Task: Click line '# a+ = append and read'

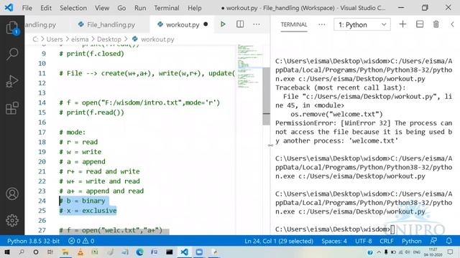Action: click(x=101, y=191)
